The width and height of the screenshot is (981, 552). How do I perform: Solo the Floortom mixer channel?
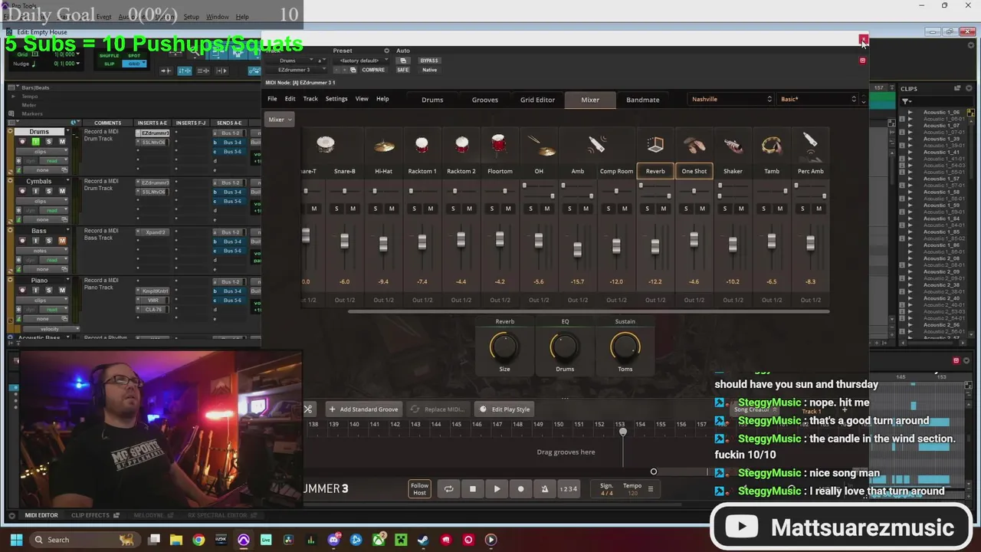(x=492, y=209)
